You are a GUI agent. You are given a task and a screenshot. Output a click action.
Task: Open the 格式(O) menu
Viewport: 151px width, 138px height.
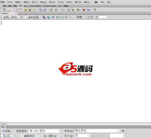[52, 2]
